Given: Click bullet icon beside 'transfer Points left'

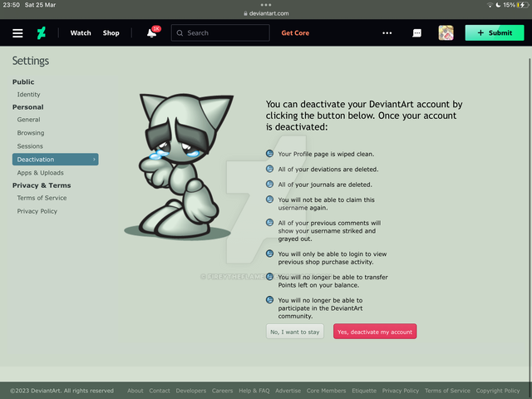Looking at the screenshot, I should click(x=269, y=277).
